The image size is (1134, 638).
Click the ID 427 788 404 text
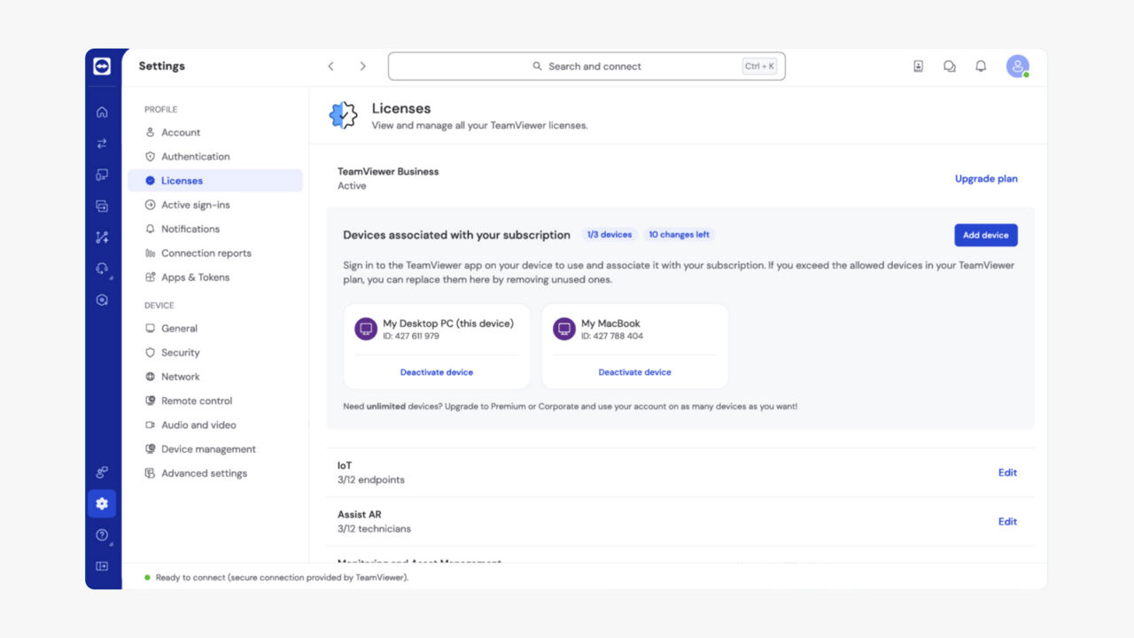[x=612, y=337]
